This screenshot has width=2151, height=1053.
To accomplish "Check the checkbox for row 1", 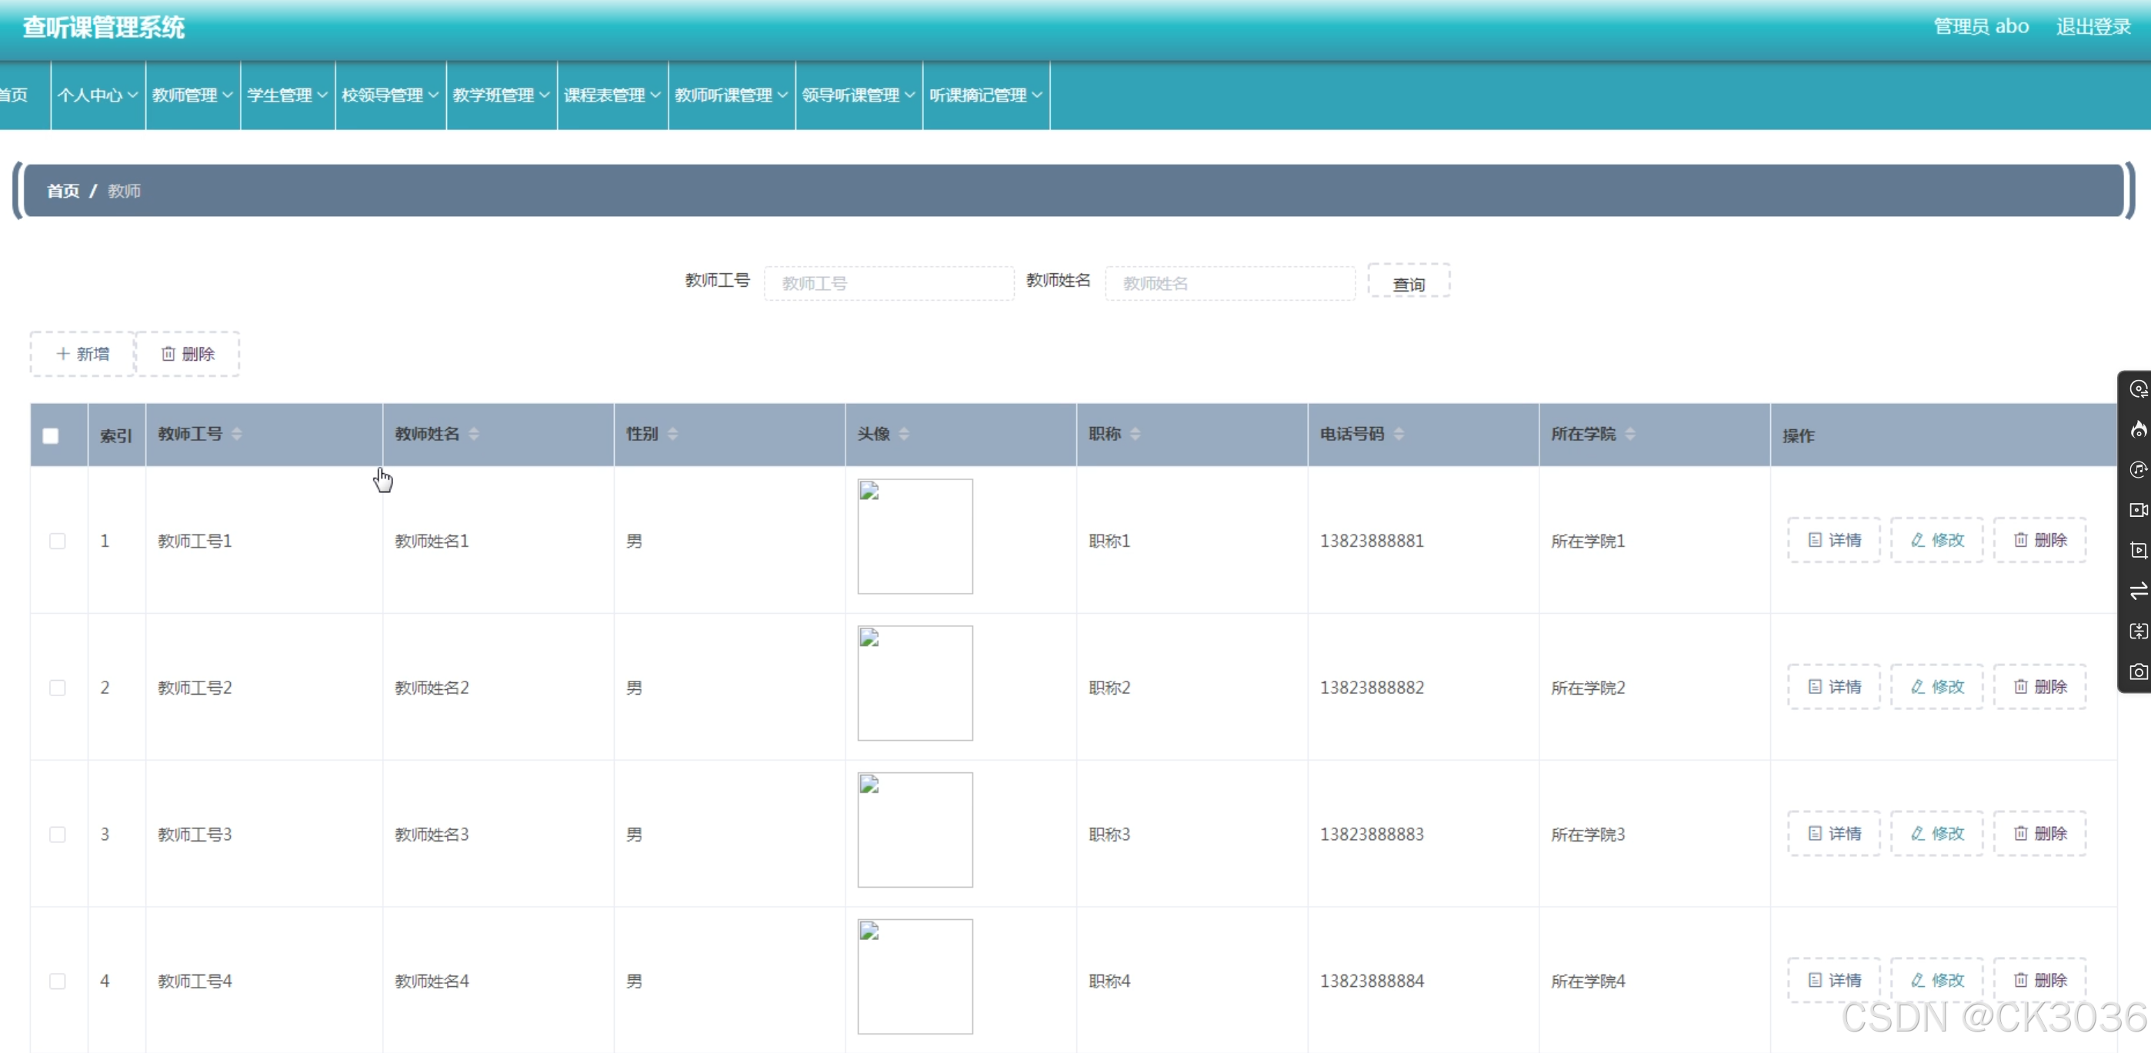I will (58, 540).
